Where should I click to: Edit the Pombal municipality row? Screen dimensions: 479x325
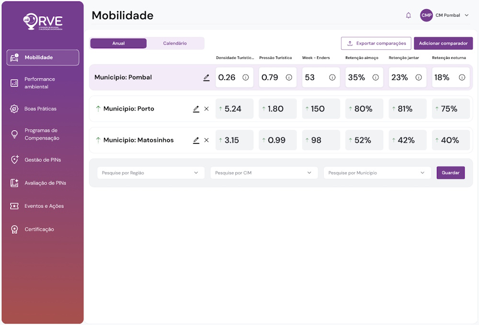click(206, 77)
